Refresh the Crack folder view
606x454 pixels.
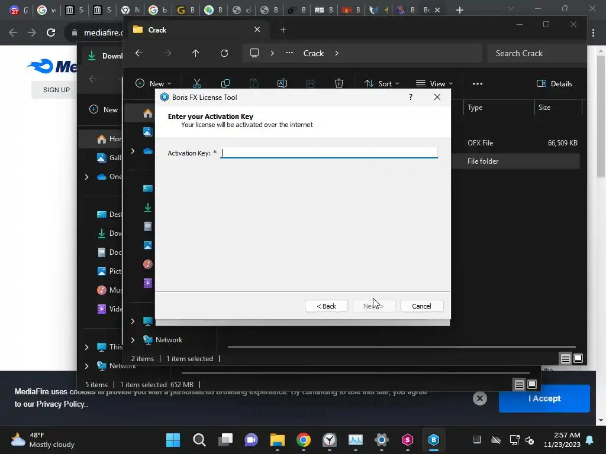[224, 53]
